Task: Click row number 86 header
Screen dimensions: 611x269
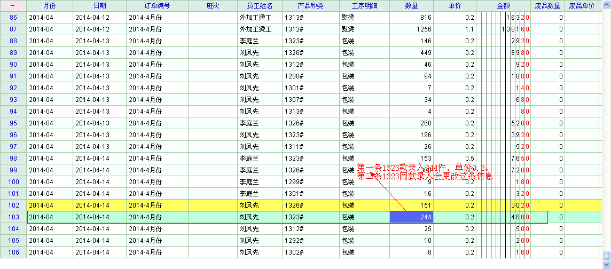Action: click(x=13, y=18)
